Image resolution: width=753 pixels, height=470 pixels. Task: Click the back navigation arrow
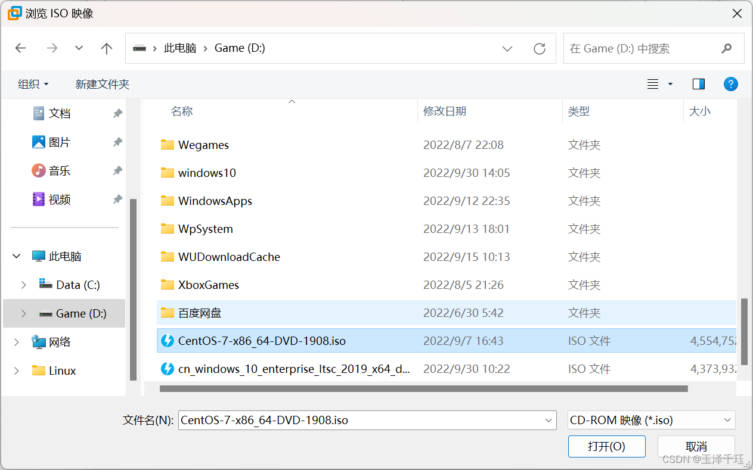[x=21, y=48]
